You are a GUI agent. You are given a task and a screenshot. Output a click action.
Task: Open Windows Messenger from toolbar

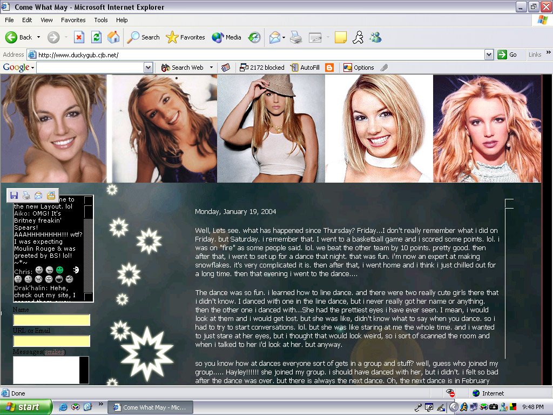(376, 37)
